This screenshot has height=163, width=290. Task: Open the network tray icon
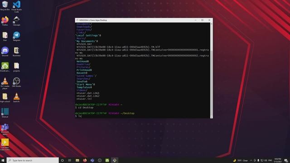point(262,160)
